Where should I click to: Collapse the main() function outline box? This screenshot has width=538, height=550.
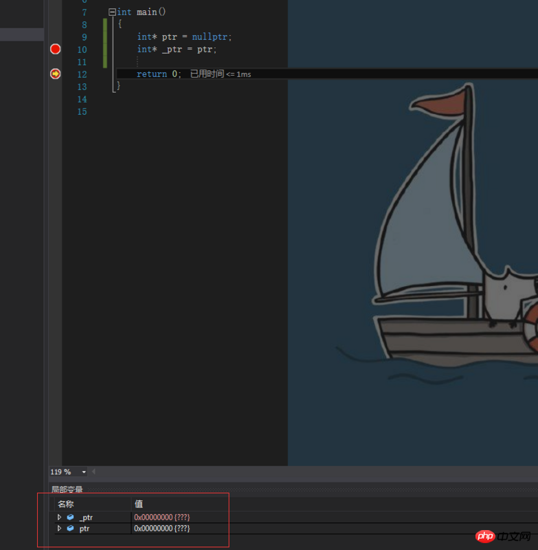tap(112, 12)
